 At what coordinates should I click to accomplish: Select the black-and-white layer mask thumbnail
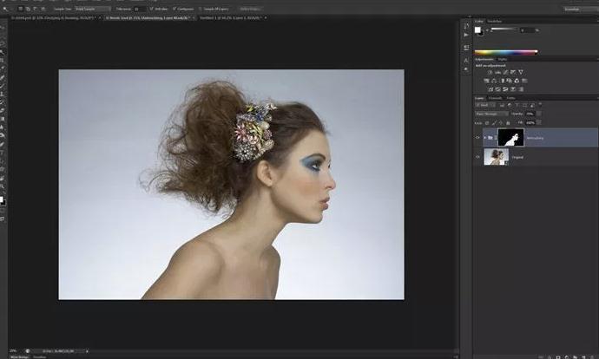pyautogui.click(x=510, y=137)
